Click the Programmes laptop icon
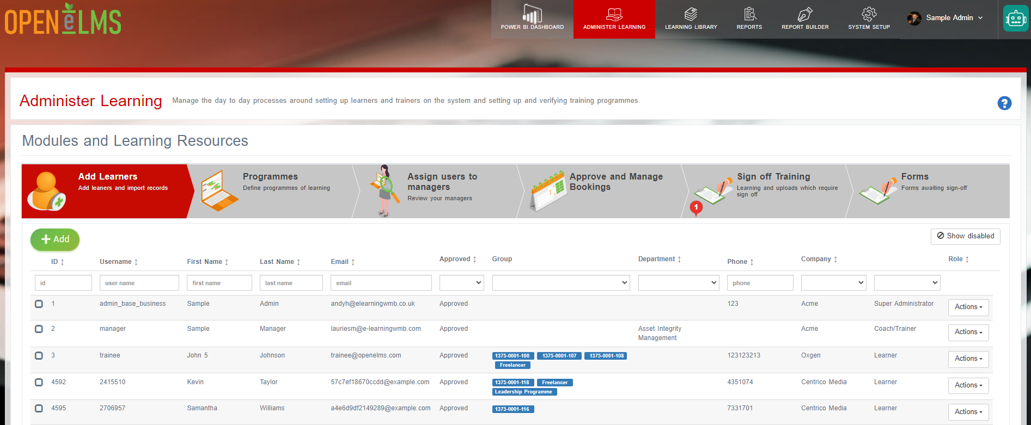Screen dimensions: 1031x425 pyautogui.click(x=219, y=191)
